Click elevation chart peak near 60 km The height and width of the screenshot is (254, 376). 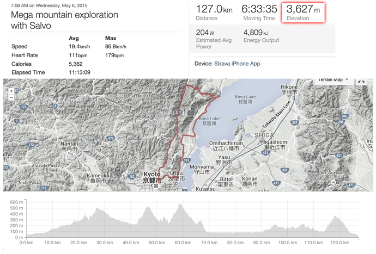180,205
